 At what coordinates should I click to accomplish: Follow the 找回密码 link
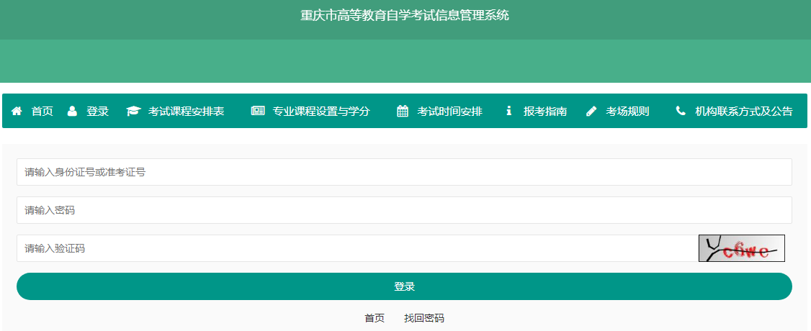coord(424,318)
